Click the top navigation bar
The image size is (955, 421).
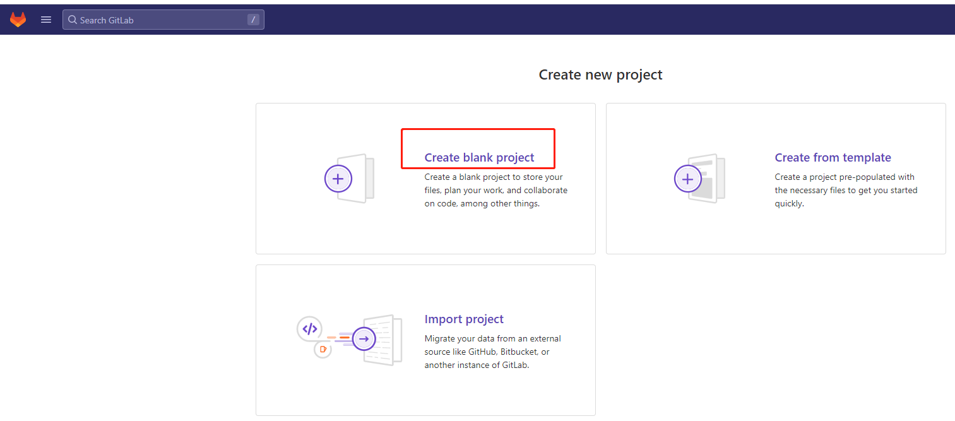568,19
